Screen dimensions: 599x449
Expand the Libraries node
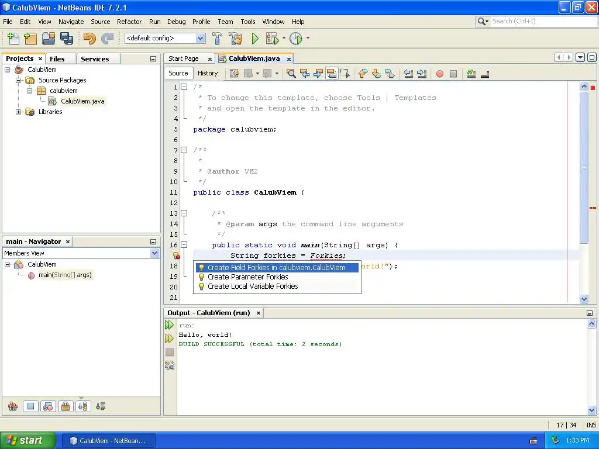[18, 112]
